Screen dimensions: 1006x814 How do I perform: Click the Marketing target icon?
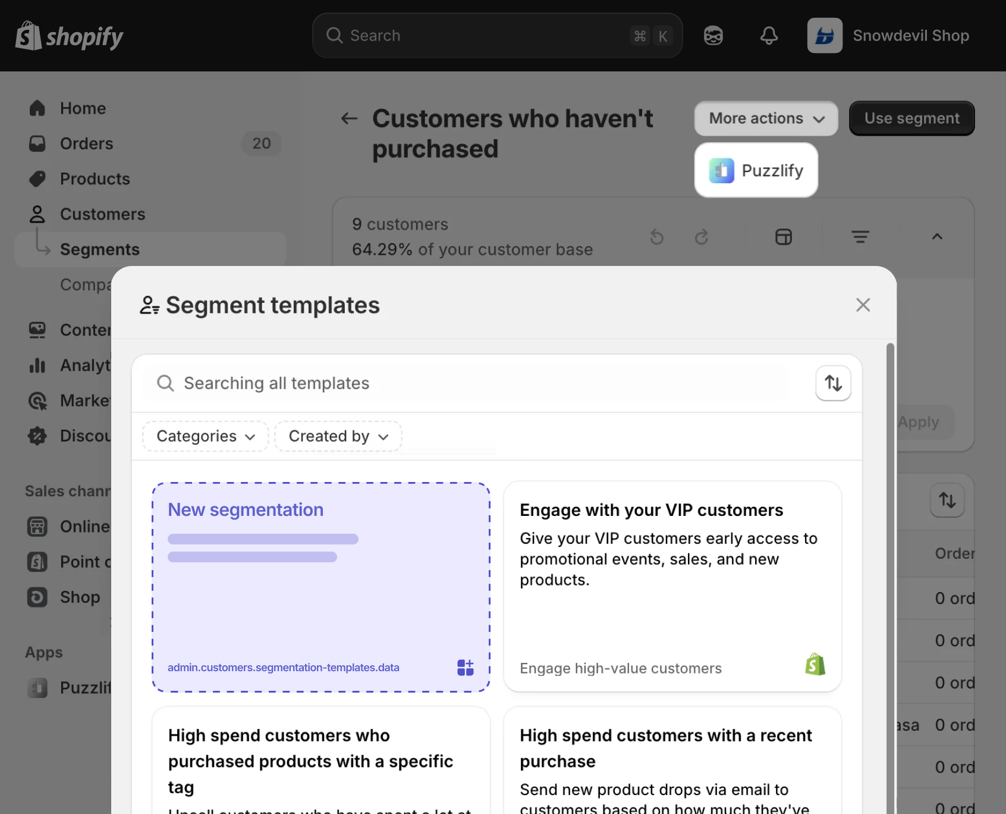pos(37,400)
